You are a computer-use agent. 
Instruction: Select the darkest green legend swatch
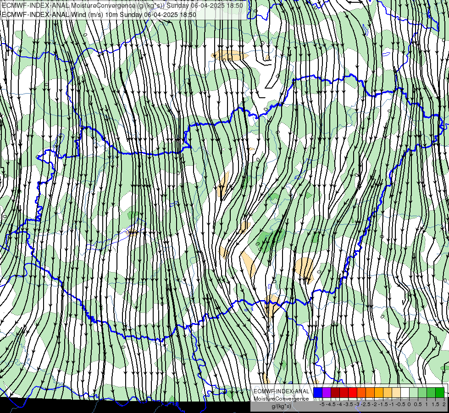pyautogui.click(x=439, y=392)
